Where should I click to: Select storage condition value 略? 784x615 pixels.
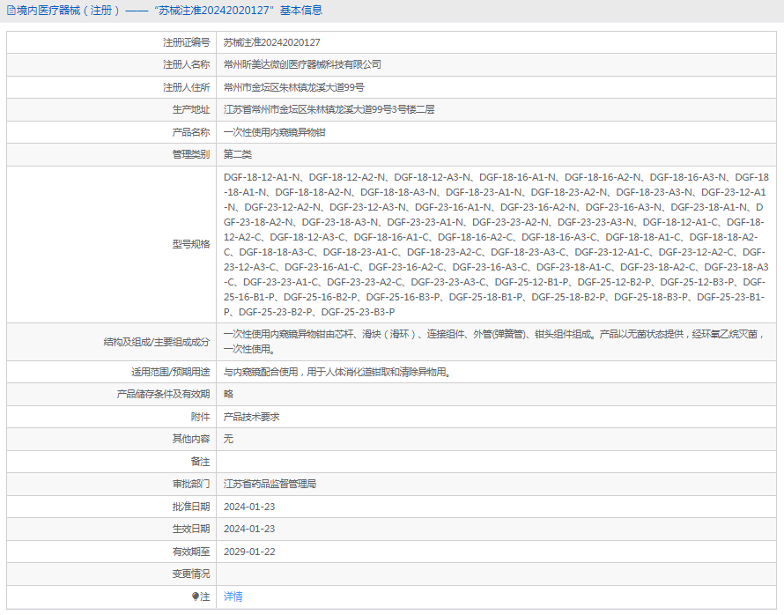click(228, 394)
